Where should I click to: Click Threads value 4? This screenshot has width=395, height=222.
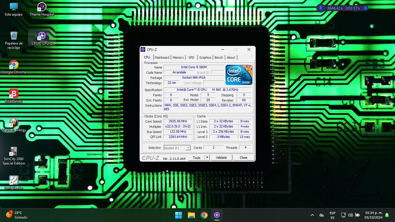coord(246,148)
